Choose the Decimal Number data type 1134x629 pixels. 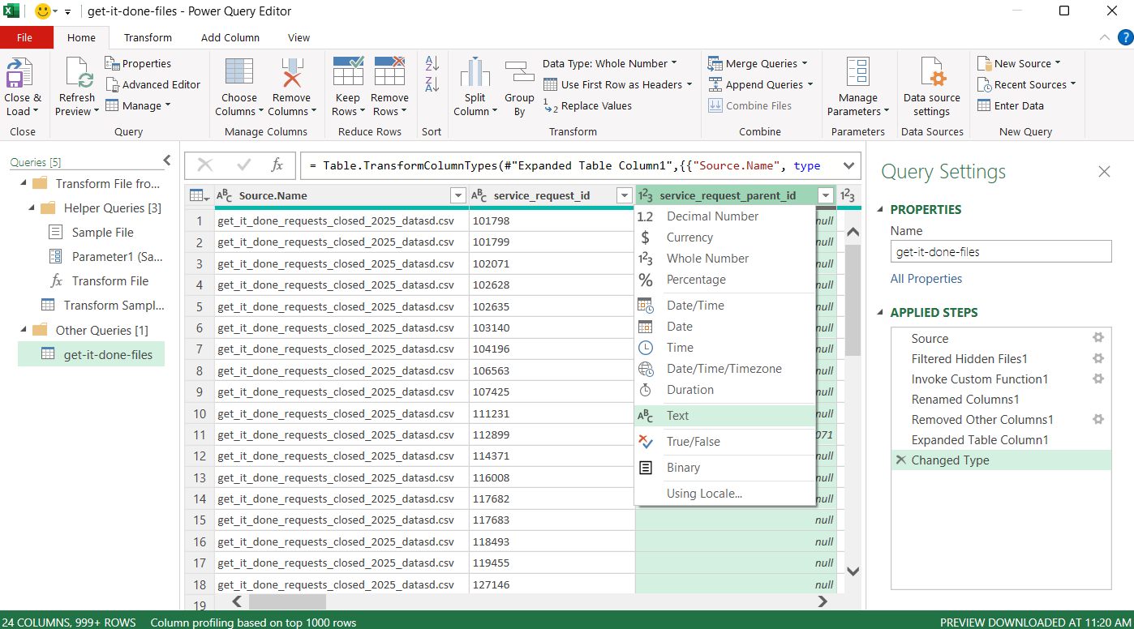tap(724, 216)
